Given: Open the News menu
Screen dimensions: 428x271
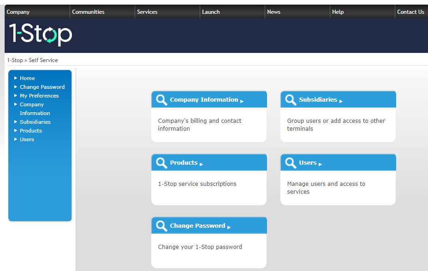Looking at the screenshot, I should (274, 12).
